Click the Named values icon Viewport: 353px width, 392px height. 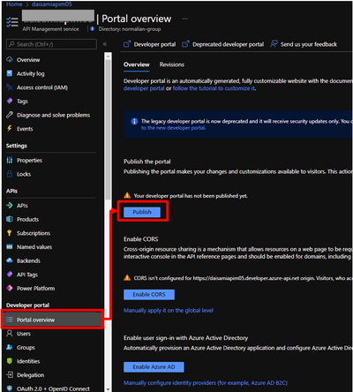click(x=10, y=246)
